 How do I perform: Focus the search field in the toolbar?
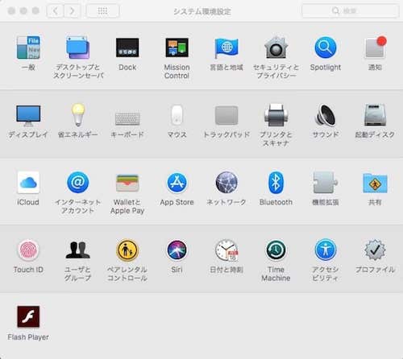(351, 10)
